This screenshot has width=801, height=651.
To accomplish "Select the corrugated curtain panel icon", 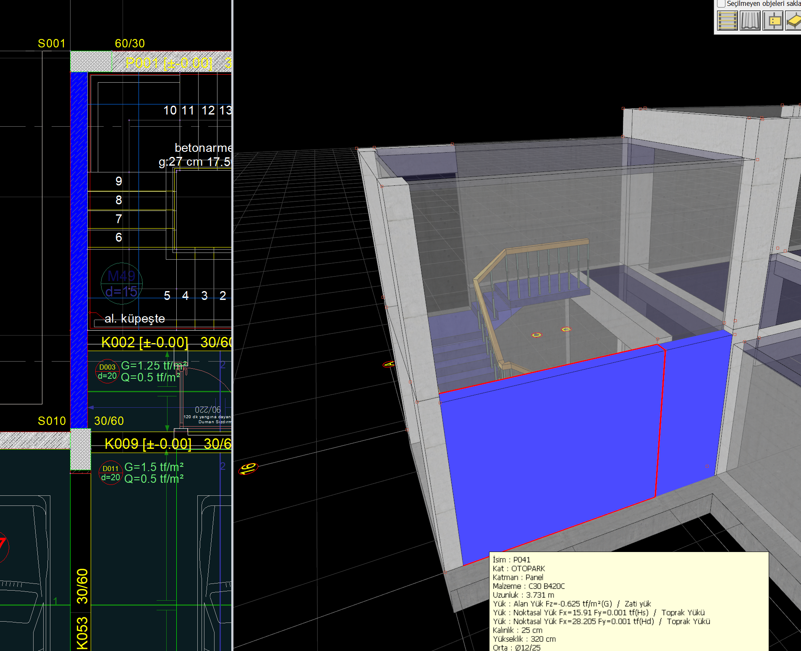I will (750, 21).
